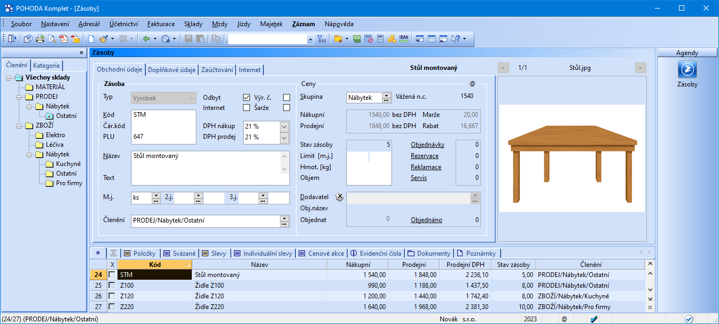Open the Rezervace link

425,156
